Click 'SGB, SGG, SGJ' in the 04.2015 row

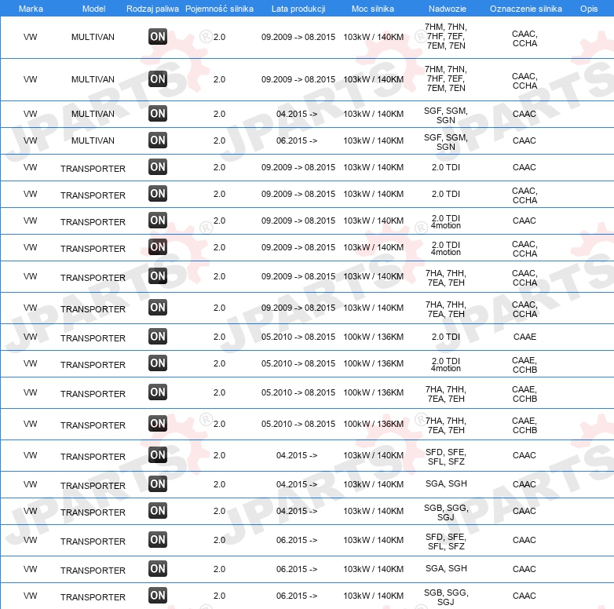[x=446, y=512]
